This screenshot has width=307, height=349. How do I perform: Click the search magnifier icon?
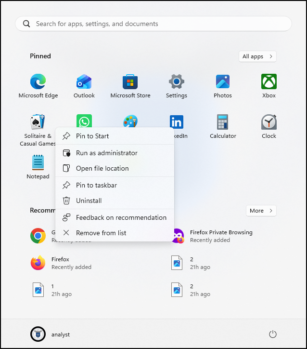[26, 24]
